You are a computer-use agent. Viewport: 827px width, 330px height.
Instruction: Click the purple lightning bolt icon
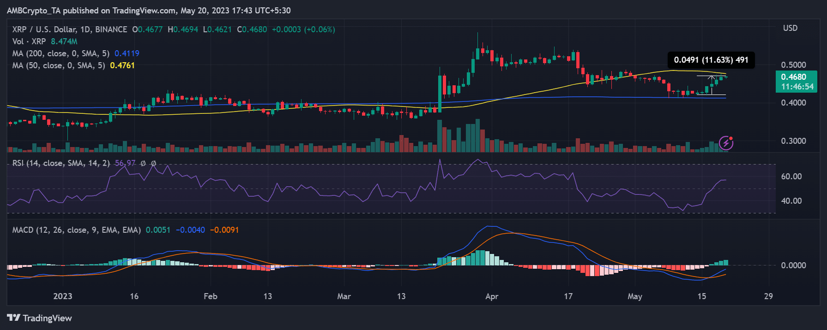click(726, 143)
